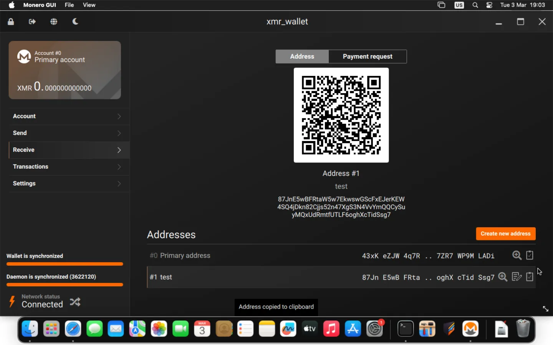Open the View menu
Viewport: 553px width, 345px height.
(89, 5)
